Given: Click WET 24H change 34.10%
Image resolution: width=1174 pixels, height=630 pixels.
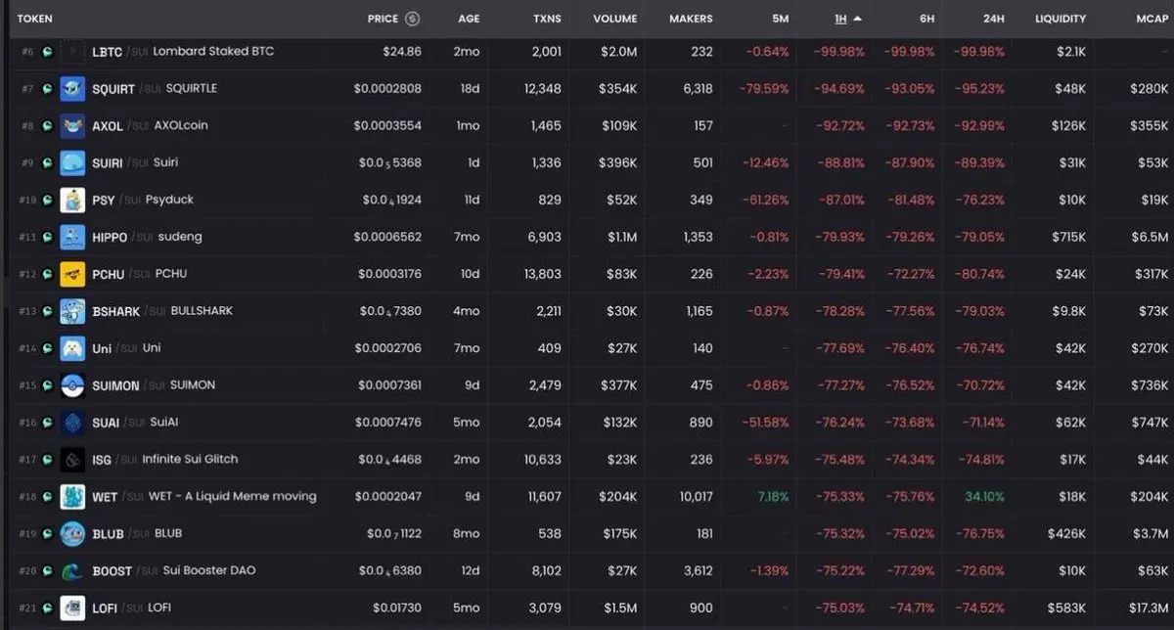Looking at the screenshot, I should (x=985, y=497).
